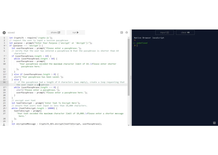Click the 'saved' status text
Image resolution: width=218 pixels, height=155 pixels.
(x=11, y=33)
